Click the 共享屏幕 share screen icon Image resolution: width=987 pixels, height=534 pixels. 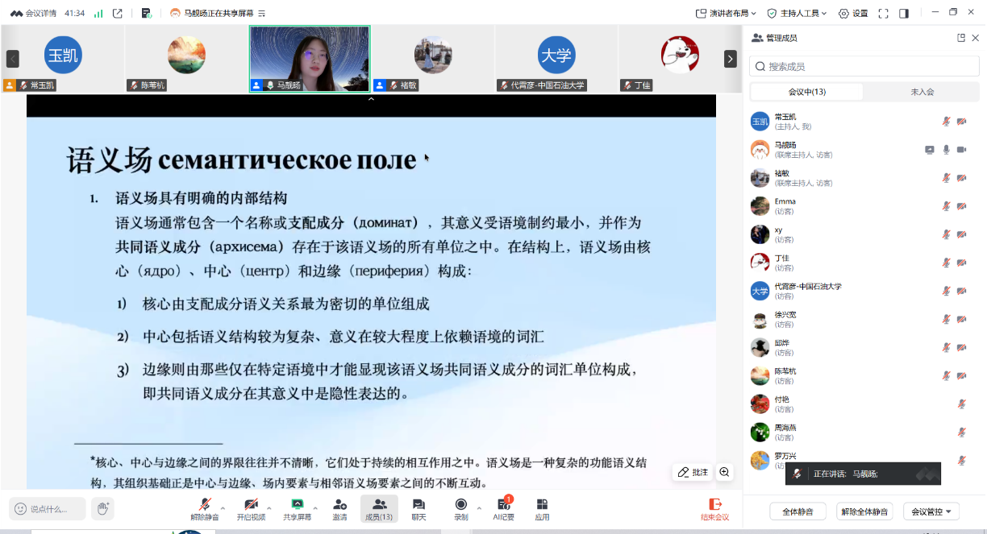point(297,505)
